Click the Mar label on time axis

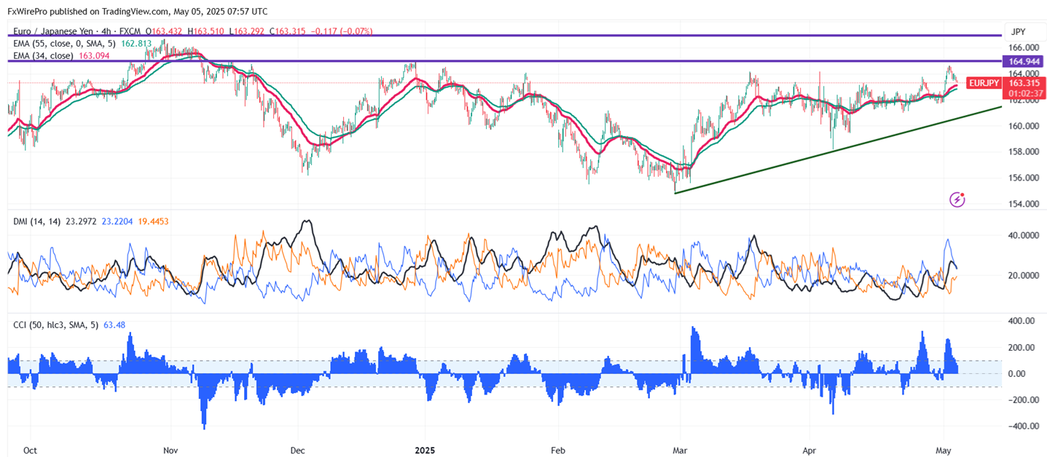pos(680,450)
